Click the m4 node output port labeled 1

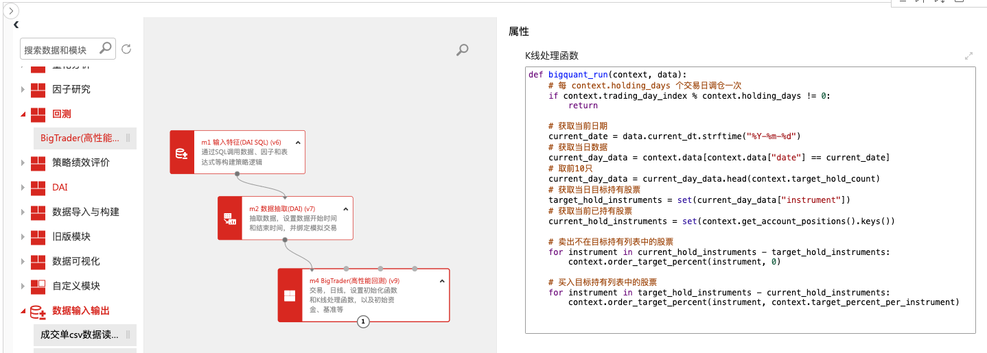[x=364, y=321]
